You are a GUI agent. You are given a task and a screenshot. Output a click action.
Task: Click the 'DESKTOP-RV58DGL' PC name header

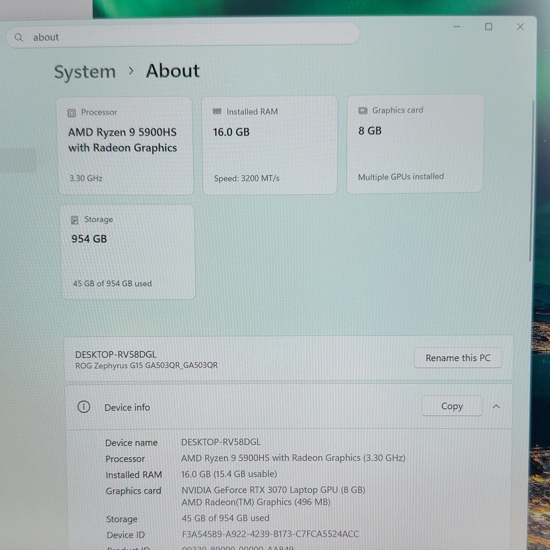pos(116,354)
